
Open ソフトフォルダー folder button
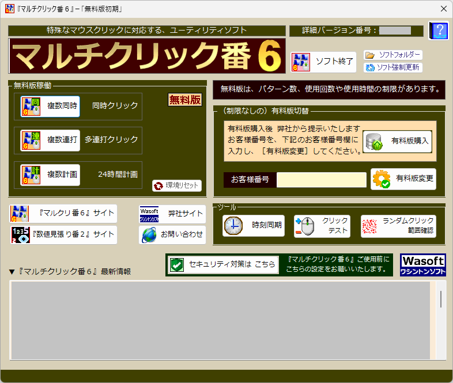(393, 55)
